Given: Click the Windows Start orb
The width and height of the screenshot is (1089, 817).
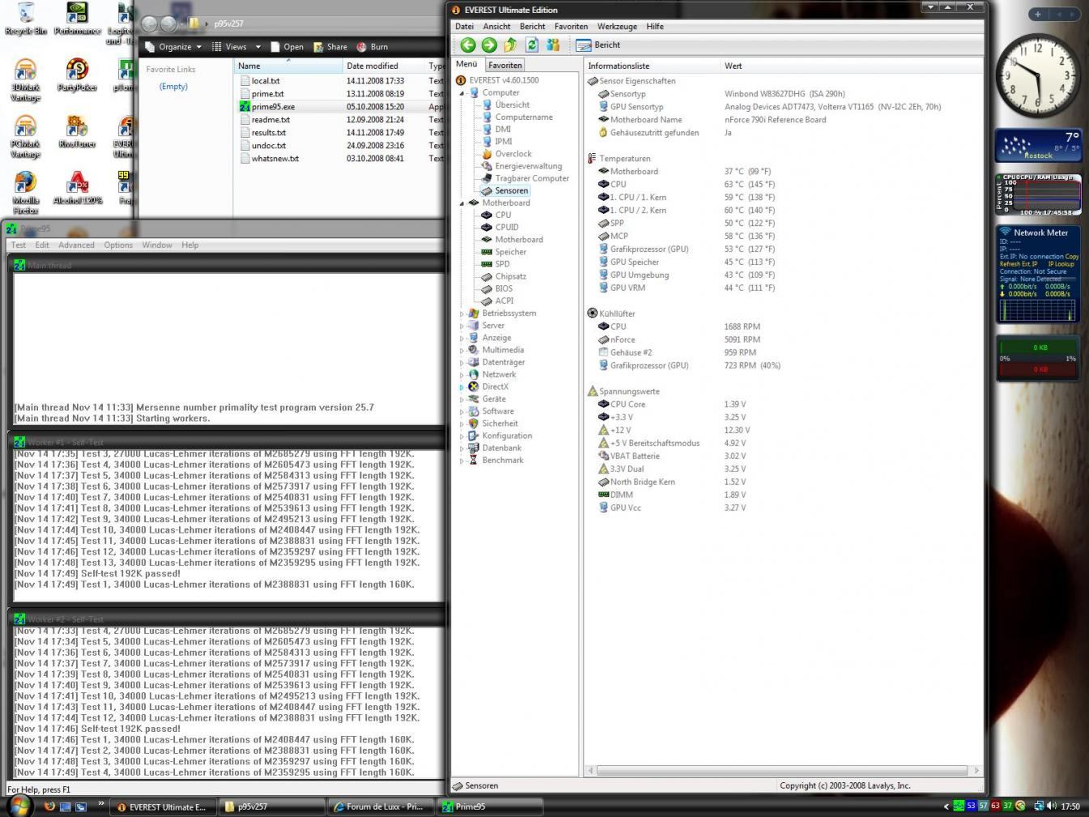Looking at the screenshot, I should pyautogui.click(x=19, y=806).
